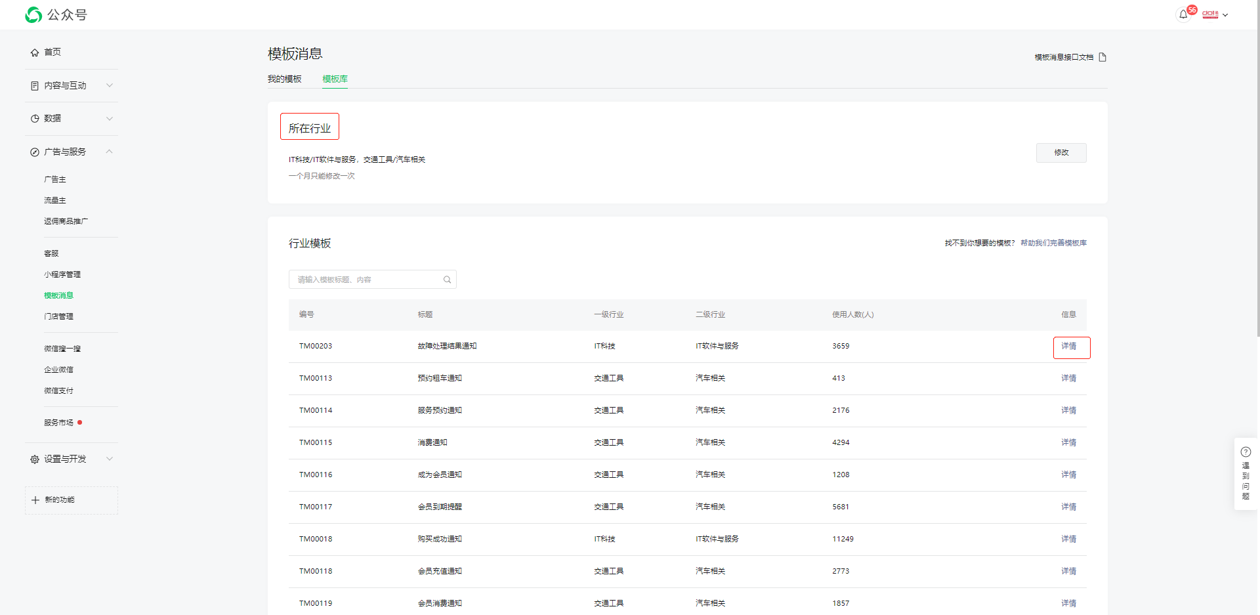View 详情 for TM00116
The width and height of the screenshot is (1260, 615).
1069,475
